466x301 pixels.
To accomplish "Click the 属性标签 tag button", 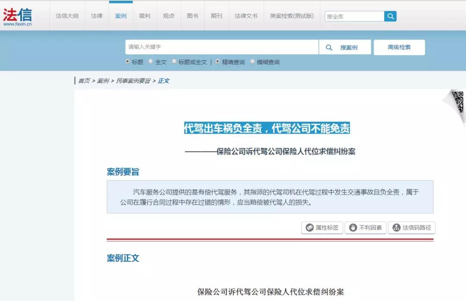I will 322,228.
